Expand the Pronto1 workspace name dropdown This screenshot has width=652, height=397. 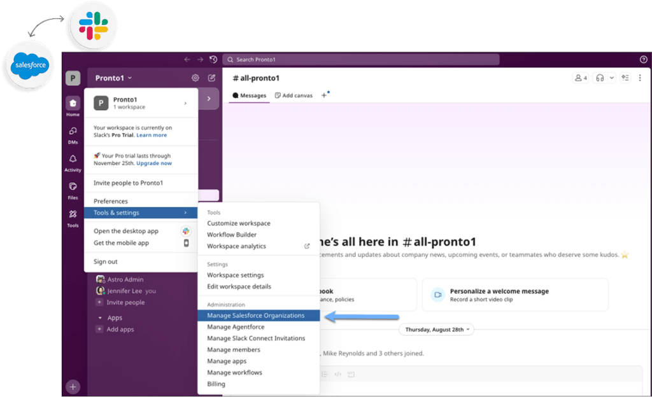click(x=113, y=78)
